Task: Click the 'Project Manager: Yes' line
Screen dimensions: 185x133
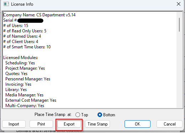Action: [x=25, y=68]
